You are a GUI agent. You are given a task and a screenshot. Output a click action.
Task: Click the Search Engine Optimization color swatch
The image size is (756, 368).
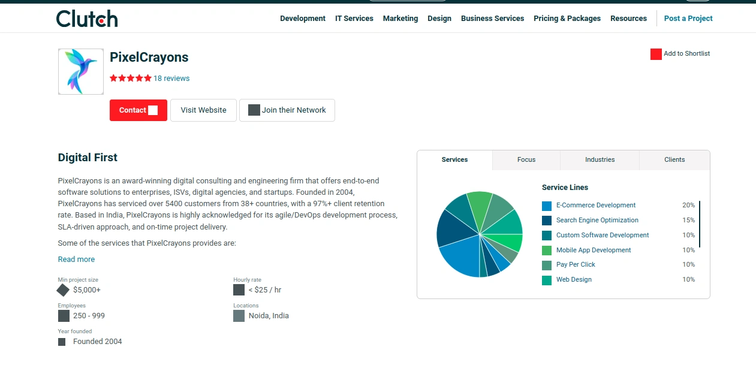point(547,221)
